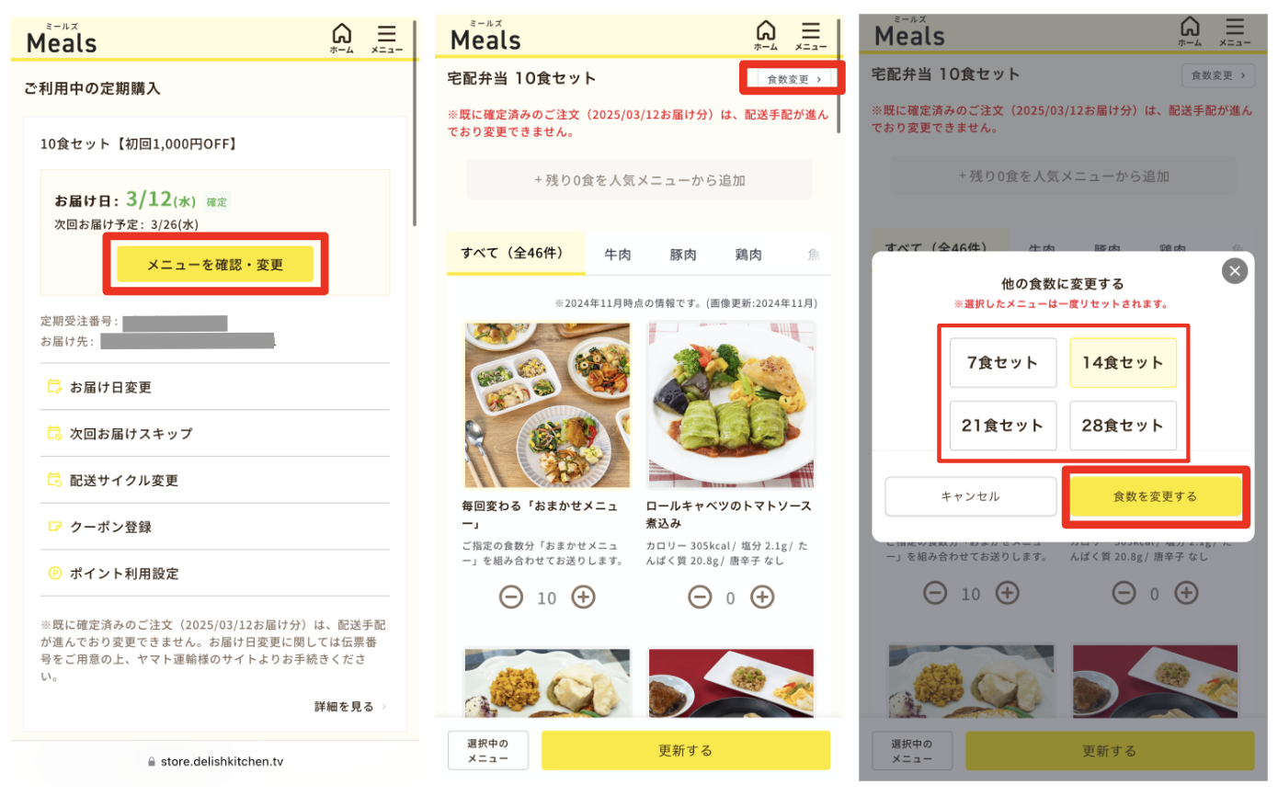This screenshot has height=796, width=1278.
Task: Switch to the 牛肉 tab
Action: click(617, 255)
